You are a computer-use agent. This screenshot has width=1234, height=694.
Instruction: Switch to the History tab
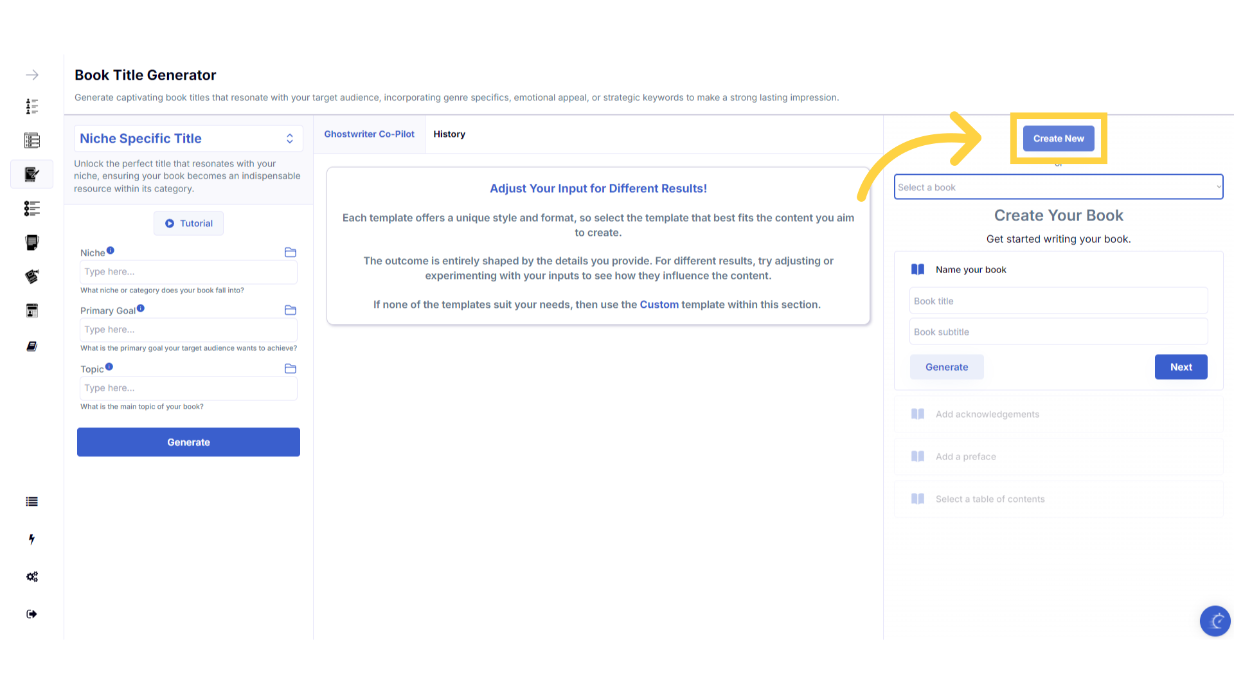click(449, 134)
